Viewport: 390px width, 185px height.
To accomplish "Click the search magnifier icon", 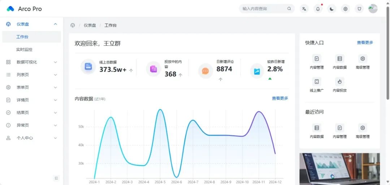I will pos(289,9).
